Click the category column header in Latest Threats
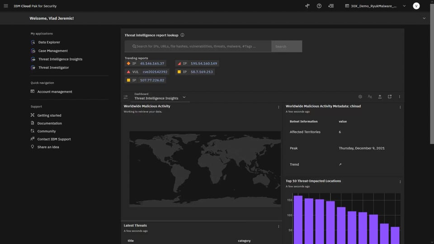This screenshot has width=434, height=244. coord(244,241)
